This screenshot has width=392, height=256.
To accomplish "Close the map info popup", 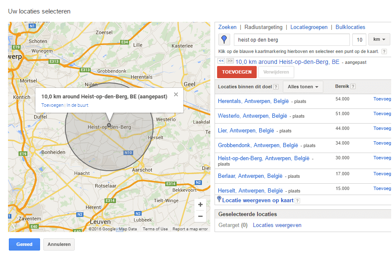I will 176,95.
